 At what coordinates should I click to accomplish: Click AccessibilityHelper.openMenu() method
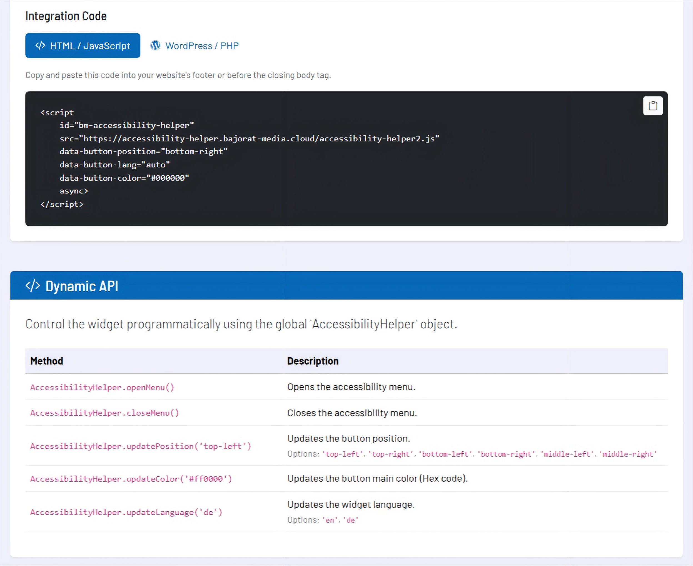pos(102,387)
